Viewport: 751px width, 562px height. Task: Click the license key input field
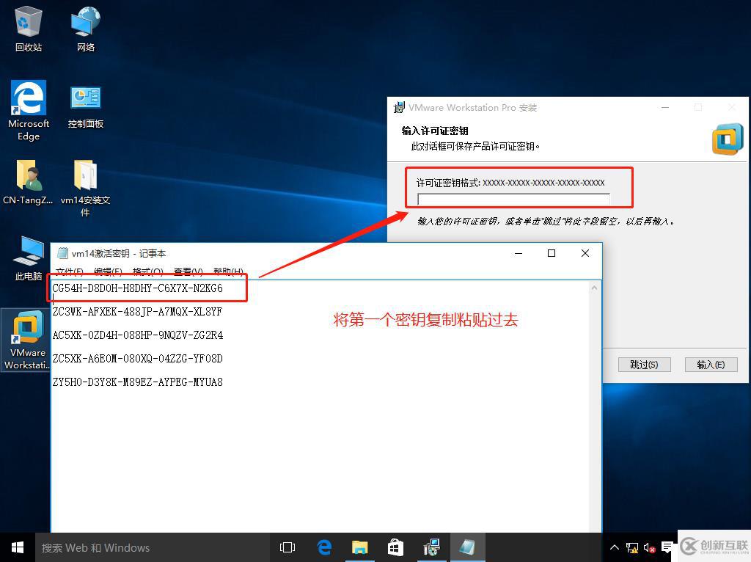513,200
